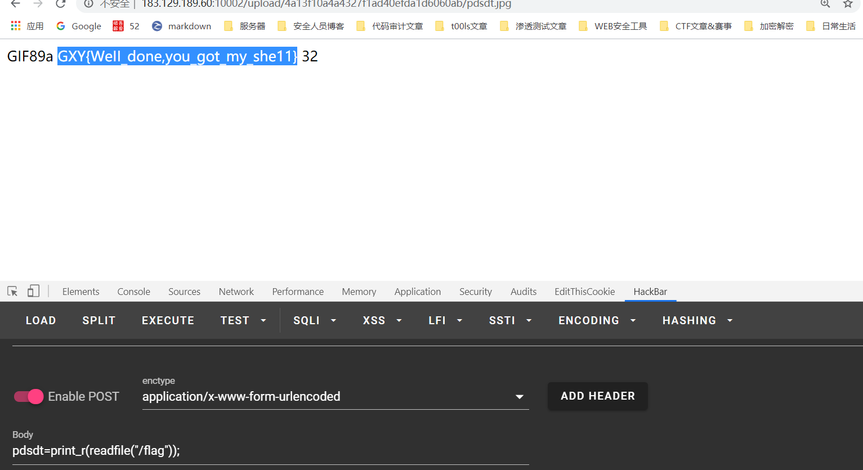The width and height of the screenshot is (863, 470).
Task: Click HackBar EXECUTE button
Action: tap(168, 320)
